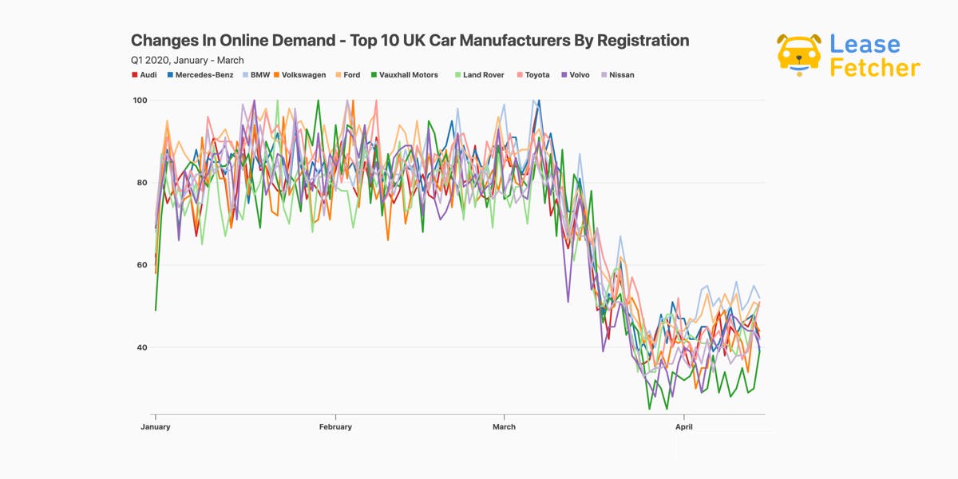Click the Nissan legend label
The image size is (958, 479).
[x=622, y=75]
